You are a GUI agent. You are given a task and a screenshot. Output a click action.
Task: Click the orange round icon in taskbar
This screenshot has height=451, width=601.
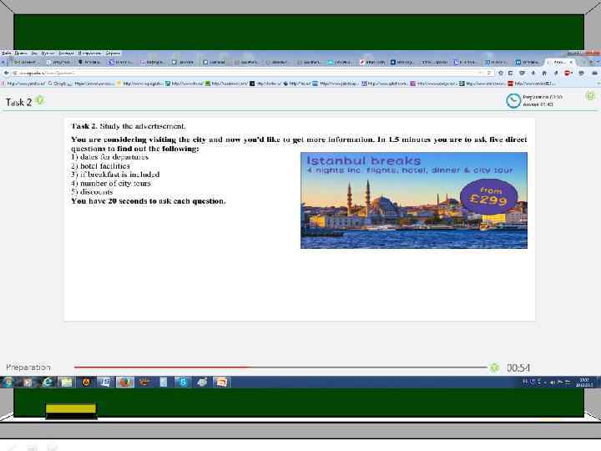point(86,382)
